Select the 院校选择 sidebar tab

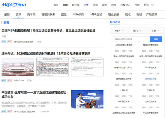[x=115, y=22]
